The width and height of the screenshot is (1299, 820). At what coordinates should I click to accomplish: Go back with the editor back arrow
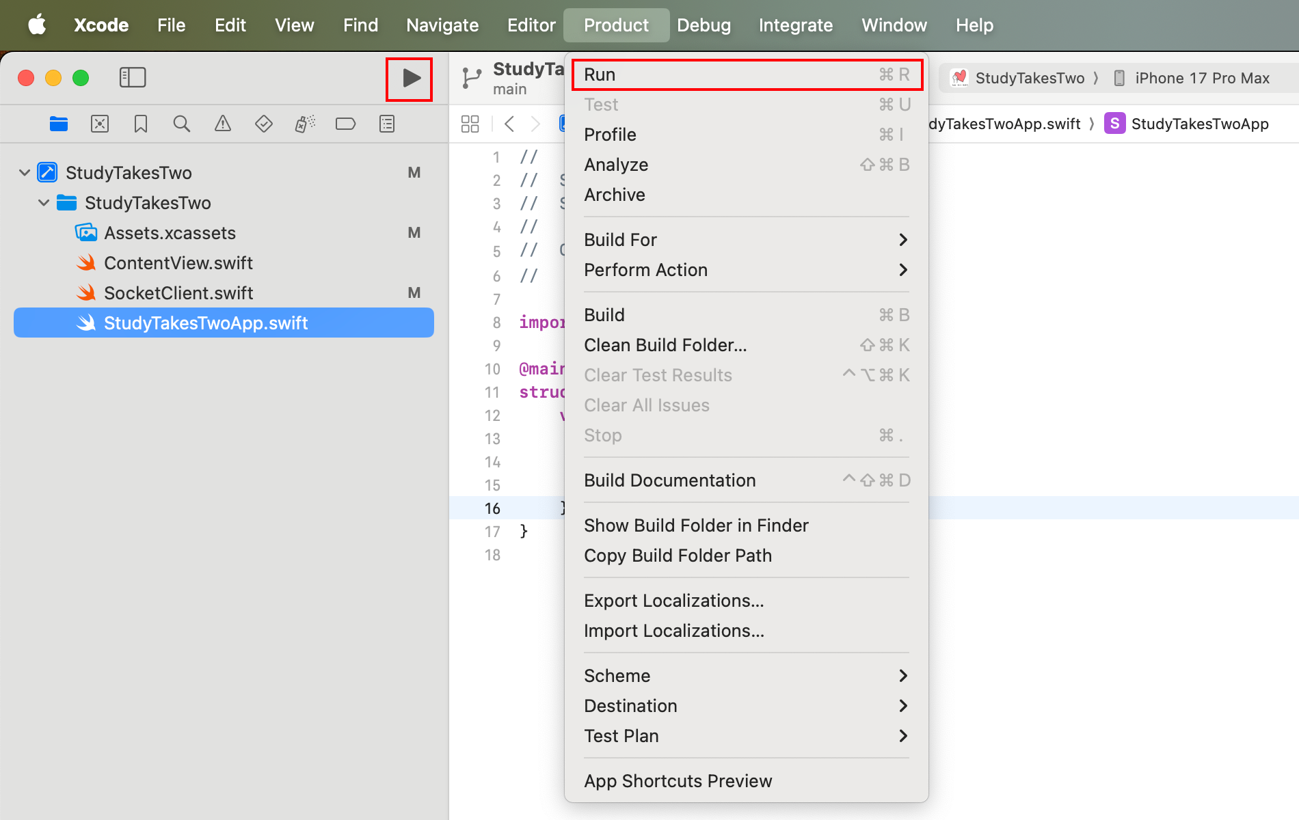click(x=509, y=124)
